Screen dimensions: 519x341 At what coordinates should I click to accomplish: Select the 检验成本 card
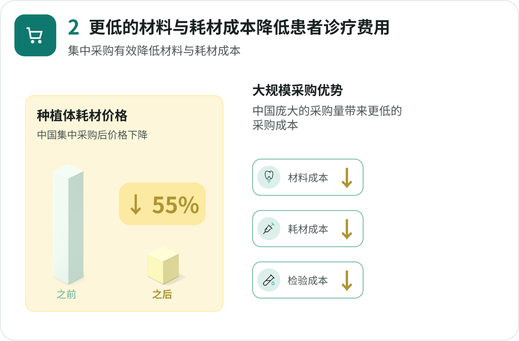coord(308,280)
